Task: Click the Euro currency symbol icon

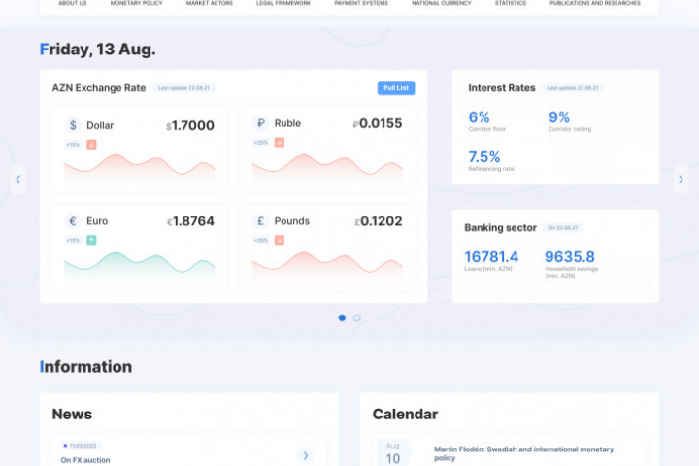Action: click(73, 221)
